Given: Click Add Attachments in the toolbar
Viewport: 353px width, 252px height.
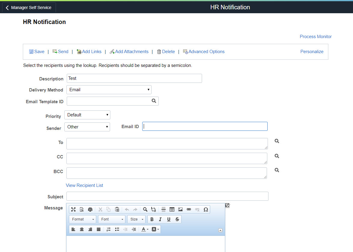Looking at the screenshot, I should coord(129,52).
